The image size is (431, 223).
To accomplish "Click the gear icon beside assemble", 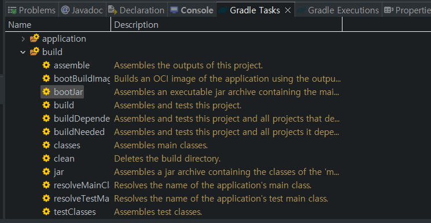I will (46, 65).
